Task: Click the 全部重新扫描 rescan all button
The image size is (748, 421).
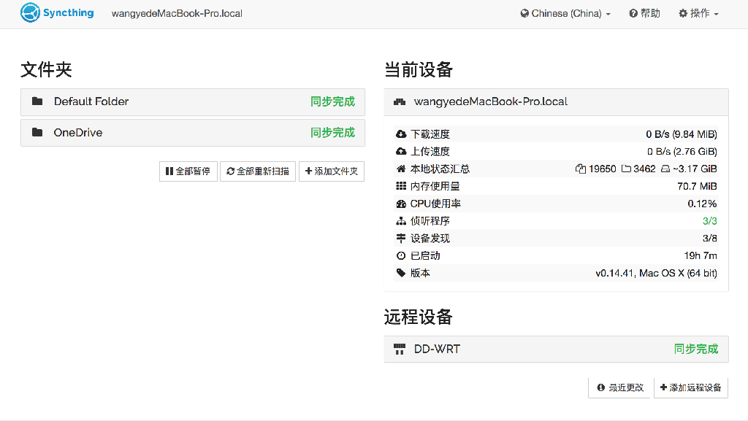Action: (x=258, y=171)
